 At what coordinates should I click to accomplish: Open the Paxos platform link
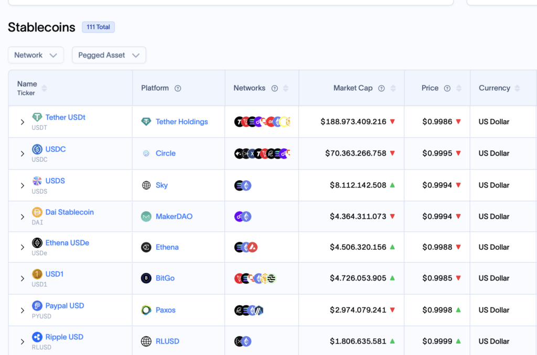[166, 310]
